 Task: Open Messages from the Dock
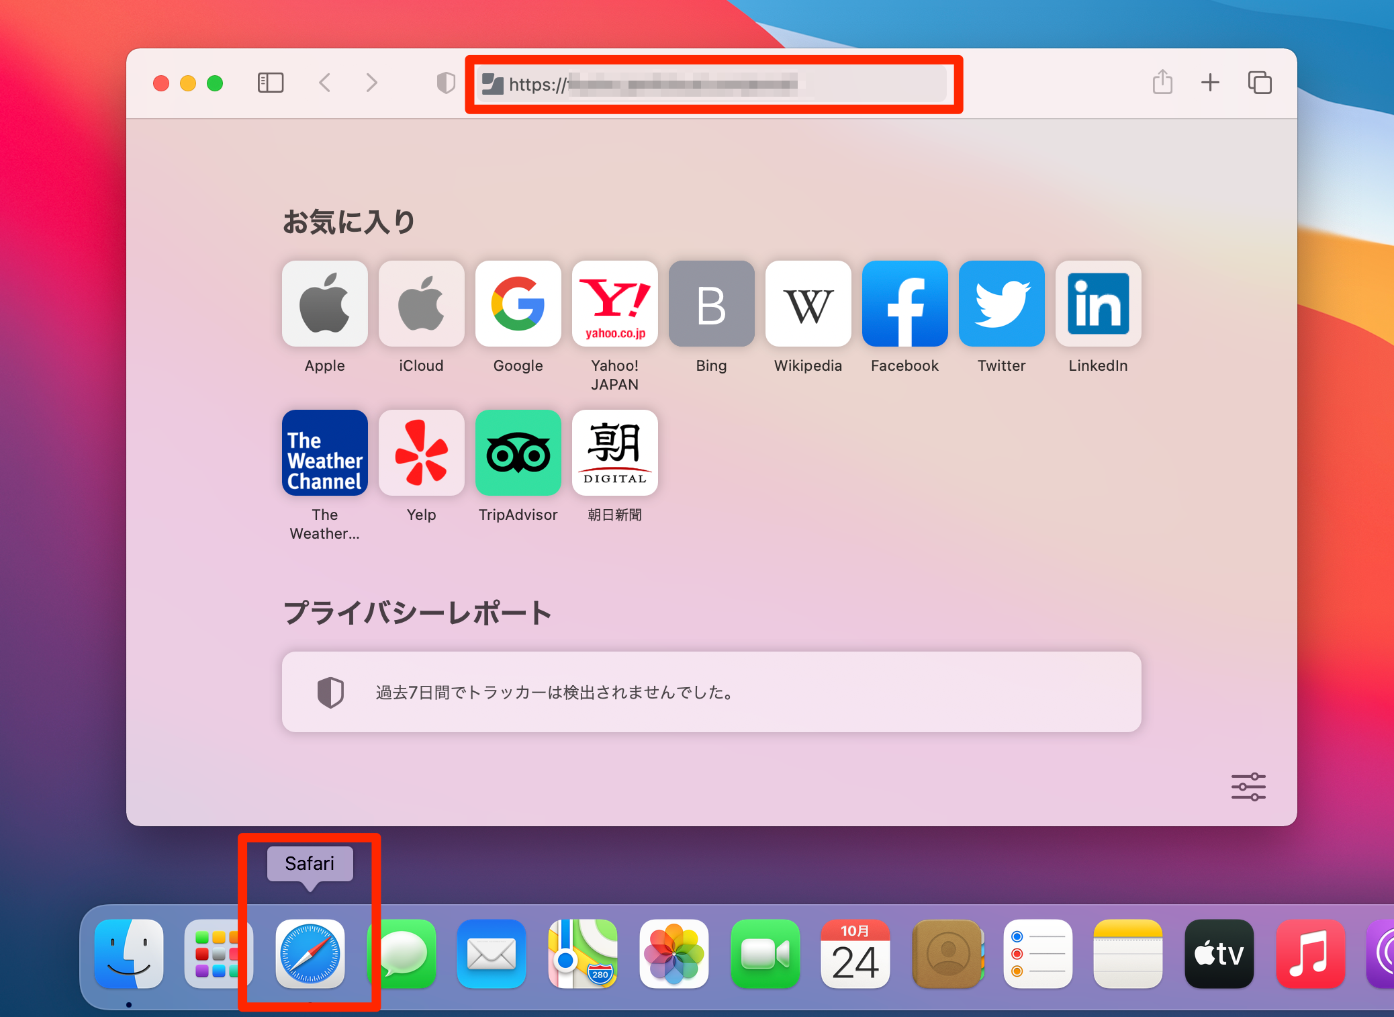(x=402, y=954)
